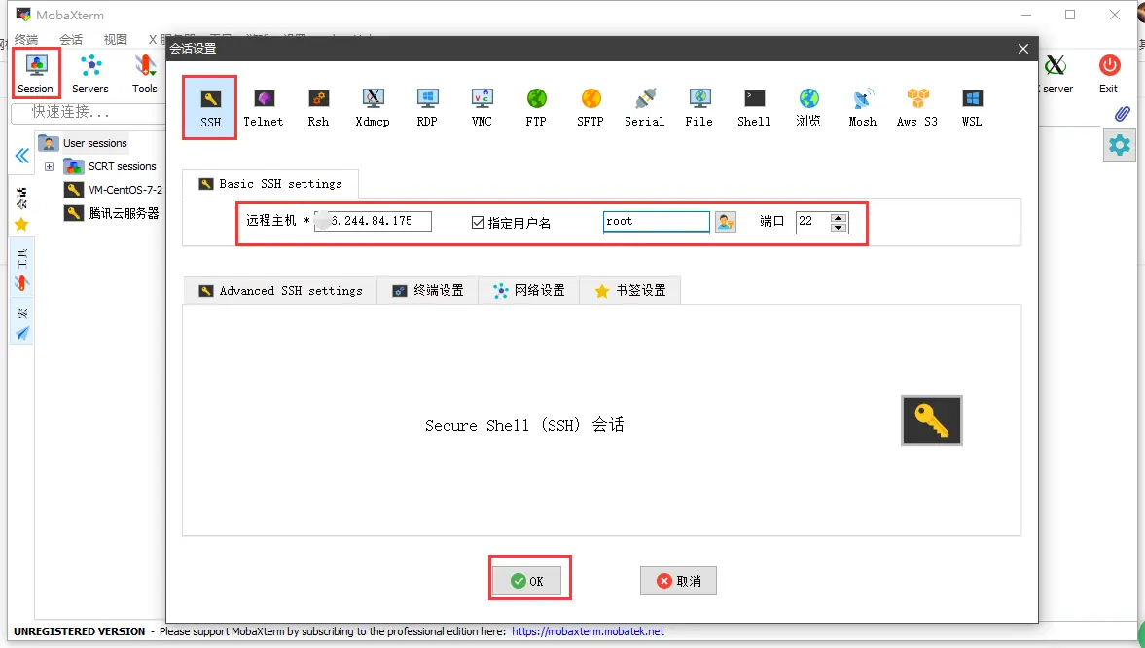Click the username field containing root

(x=657, y=222)
